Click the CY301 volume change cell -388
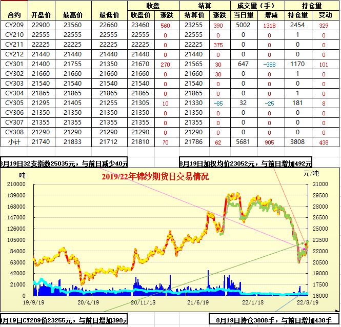Image resolution: width=341 pixels, height=327 pixels. click(269, 64)
